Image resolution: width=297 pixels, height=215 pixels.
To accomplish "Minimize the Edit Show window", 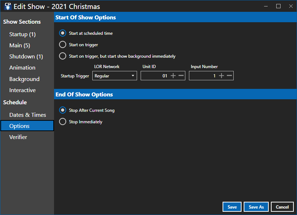I will pos(266,6).
